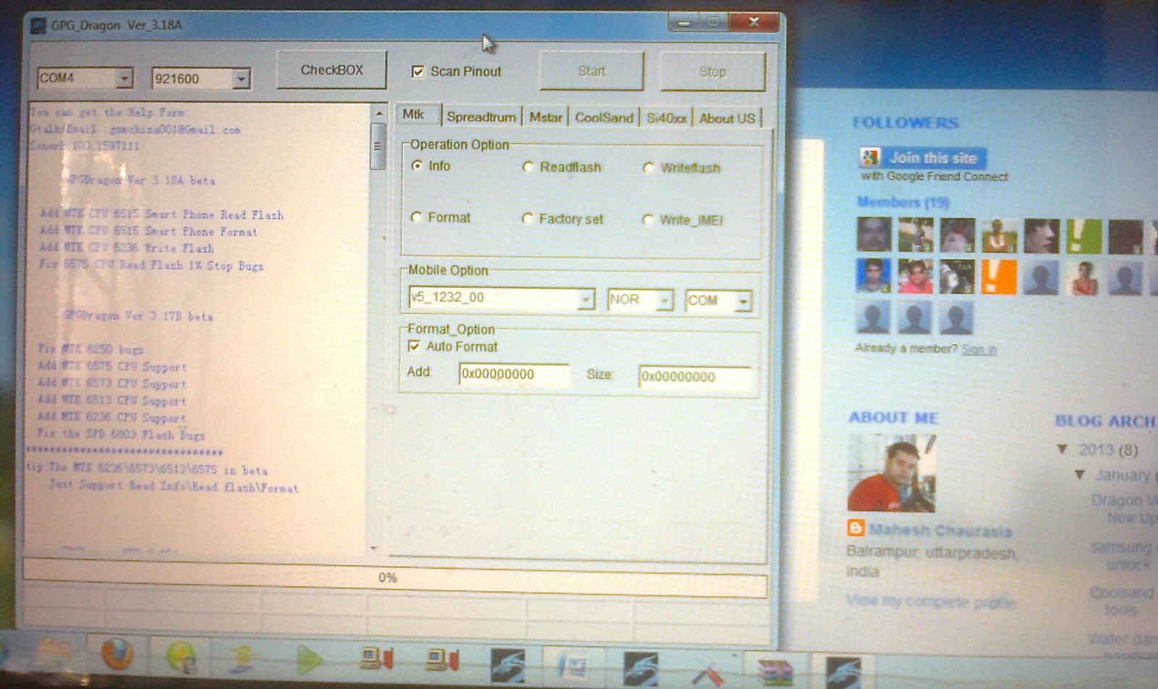The width and height of the screenshot is (1158, 689).
Task: Select the CoolSand tab
Action: 604,118
